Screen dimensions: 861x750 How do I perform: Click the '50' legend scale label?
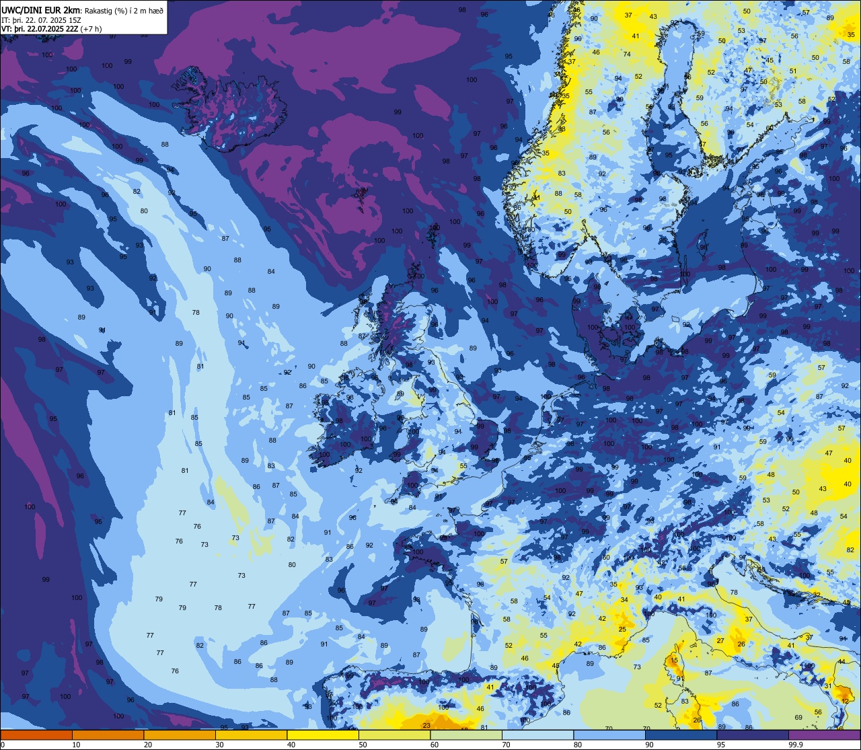(x=363, y=745)
